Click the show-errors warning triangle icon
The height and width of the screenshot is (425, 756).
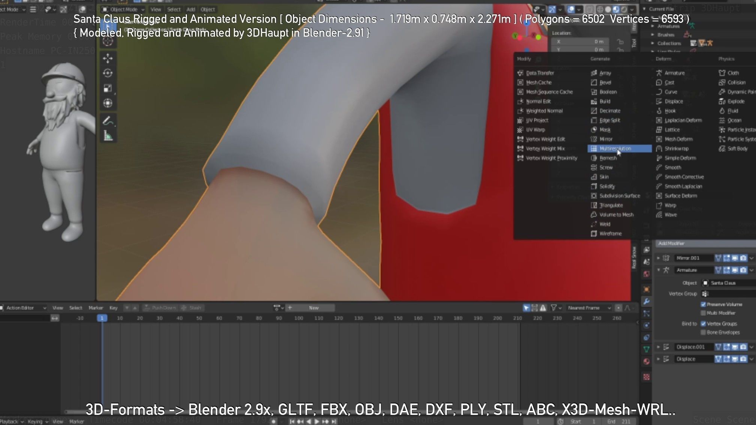point(543,308)
